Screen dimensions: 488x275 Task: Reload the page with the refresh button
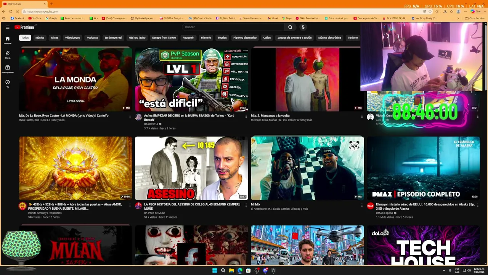tap(11, 11)
